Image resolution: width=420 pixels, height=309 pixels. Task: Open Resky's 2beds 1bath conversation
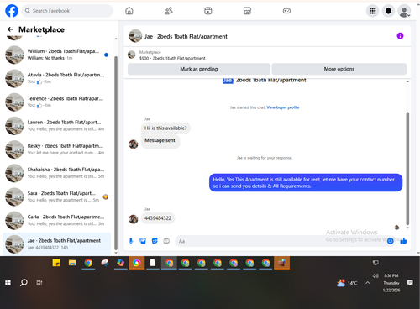[x=56, y=149]
